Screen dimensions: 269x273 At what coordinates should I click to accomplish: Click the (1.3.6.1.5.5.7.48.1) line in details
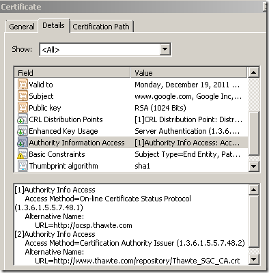pyautogui.click(x=48, y=207)
